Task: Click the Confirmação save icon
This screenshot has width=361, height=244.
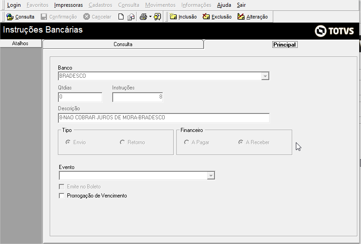Action: tap(44, 17)
